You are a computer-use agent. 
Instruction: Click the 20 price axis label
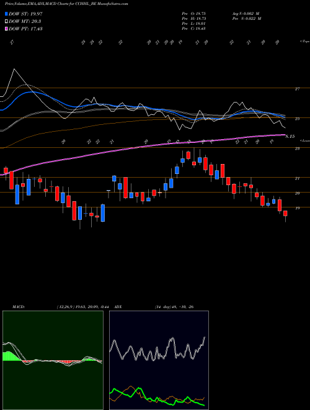point(297,193)
